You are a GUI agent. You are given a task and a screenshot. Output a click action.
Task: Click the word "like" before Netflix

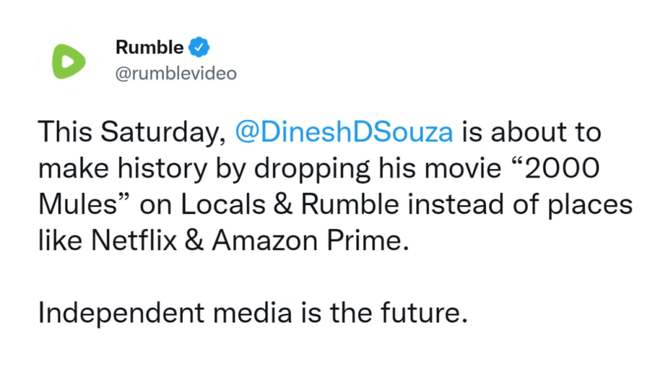[x=59, y=241]
